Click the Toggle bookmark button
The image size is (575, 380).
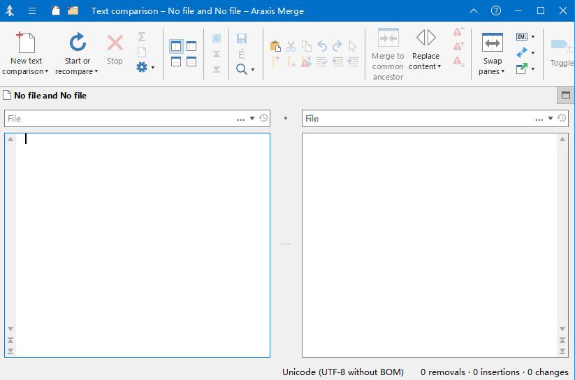point(562,53)
